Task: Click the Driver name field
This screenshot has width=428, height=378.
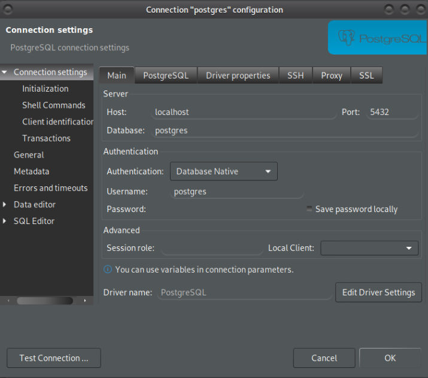Action: coord(244,292)
